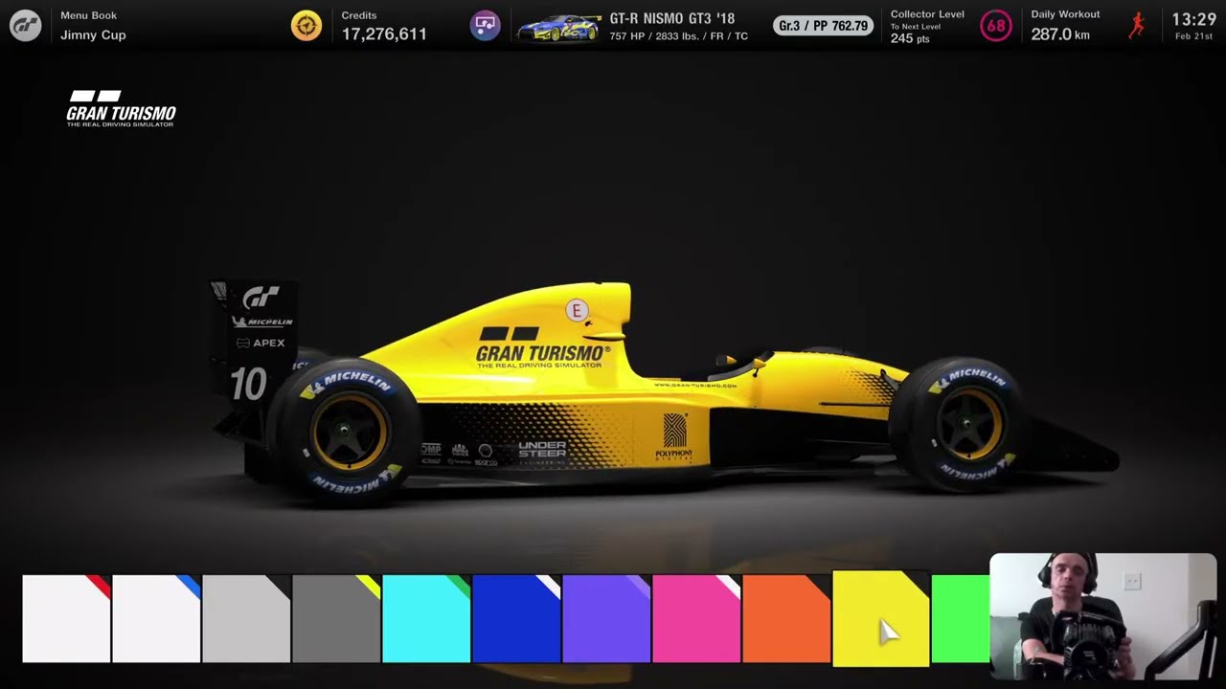Screen dimensions: 1226x689
Task: Click the red running man workout icon
Action: [1137, 26]
